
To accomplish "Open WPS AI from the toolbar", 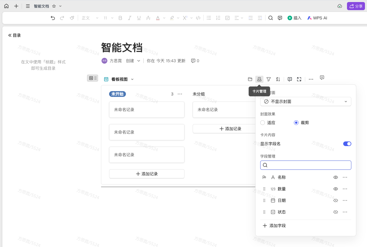I will point(317,18).
